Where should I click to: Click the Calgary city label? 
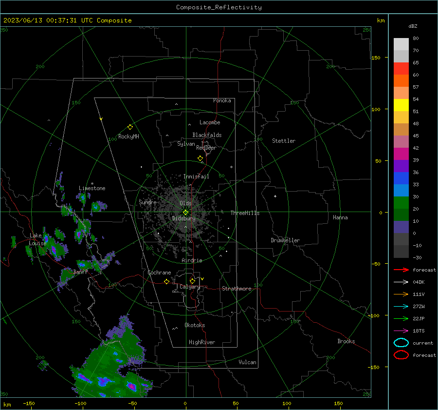[190, 287]
